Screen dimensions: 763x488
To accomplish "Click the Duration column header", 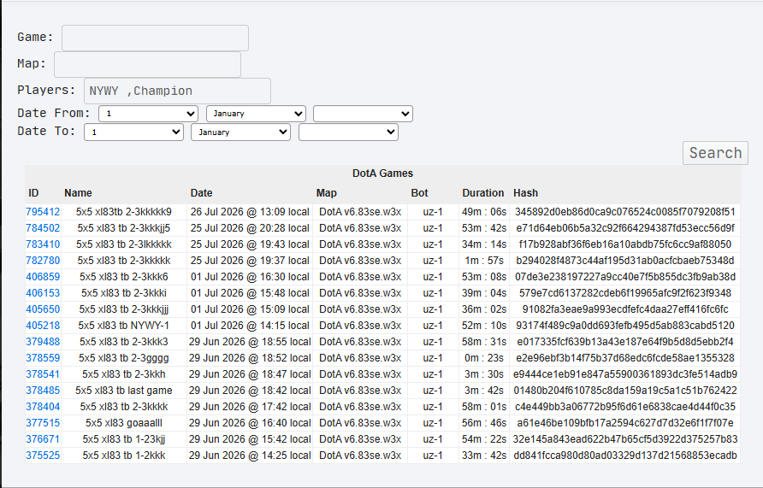I will tap(483, 193).
